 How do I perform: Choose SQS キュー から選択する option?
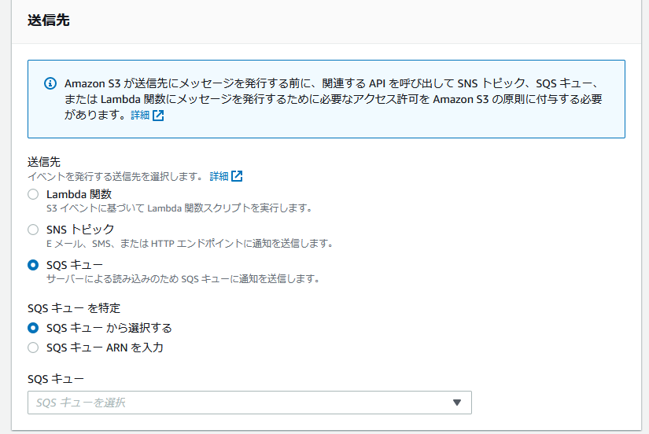[33, 328]
